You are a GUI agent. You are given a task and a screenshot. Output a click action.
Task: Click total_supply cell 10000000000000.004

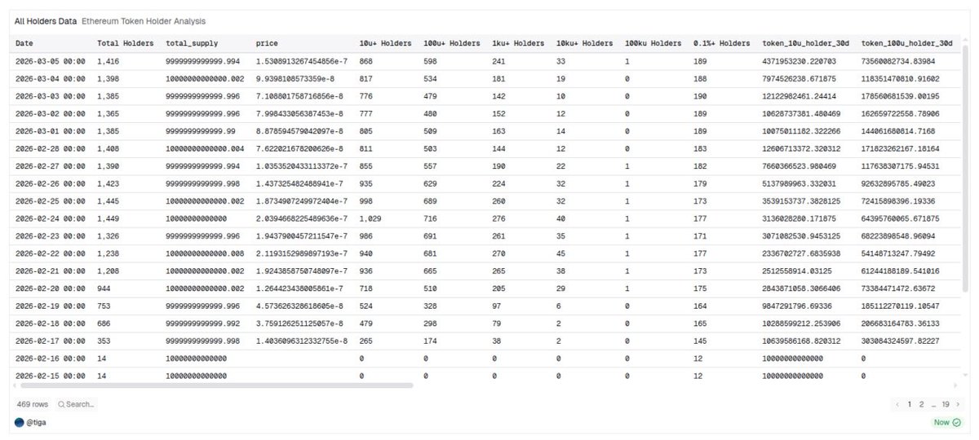(x=205, y=148)
